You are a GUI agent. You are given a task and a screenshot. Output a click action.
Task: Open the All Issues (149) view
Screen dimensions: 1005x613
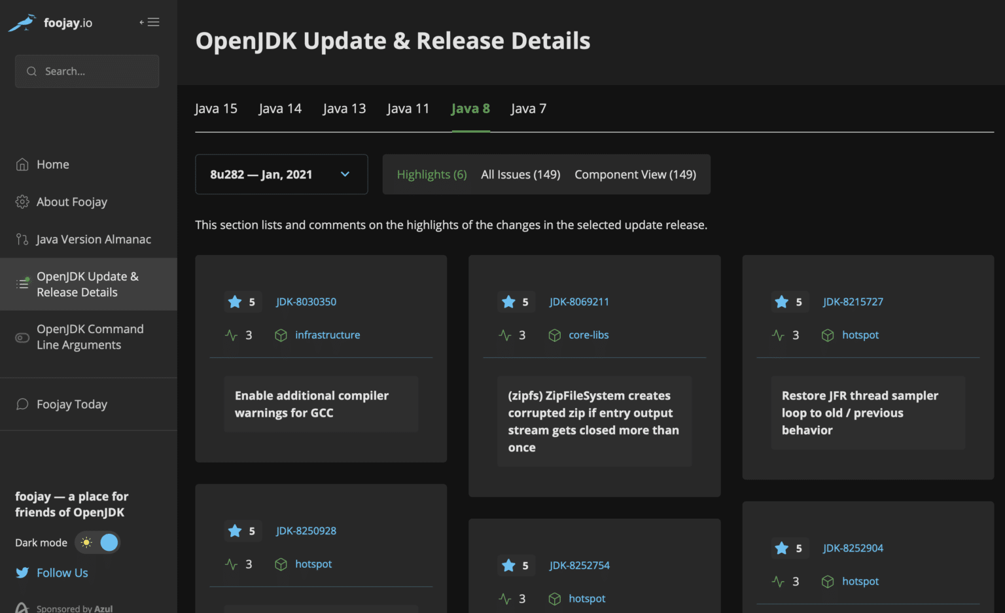point(520,174)
